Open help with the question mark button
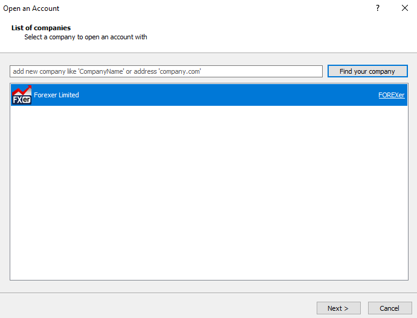This screenshot has height=318, width=417. click(x=378, y=8)
